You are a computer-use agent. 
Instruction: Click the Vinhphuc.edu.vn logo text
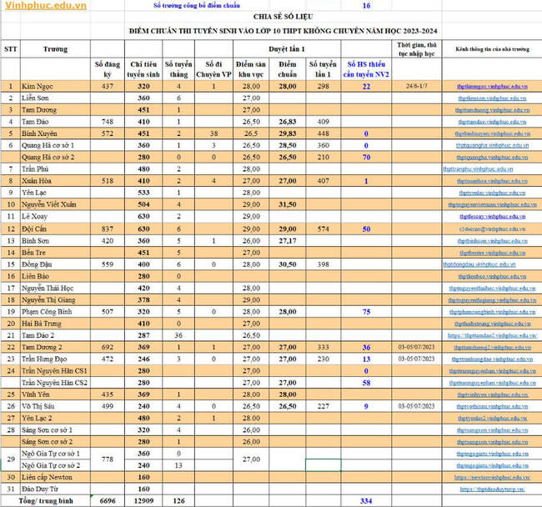46,5
